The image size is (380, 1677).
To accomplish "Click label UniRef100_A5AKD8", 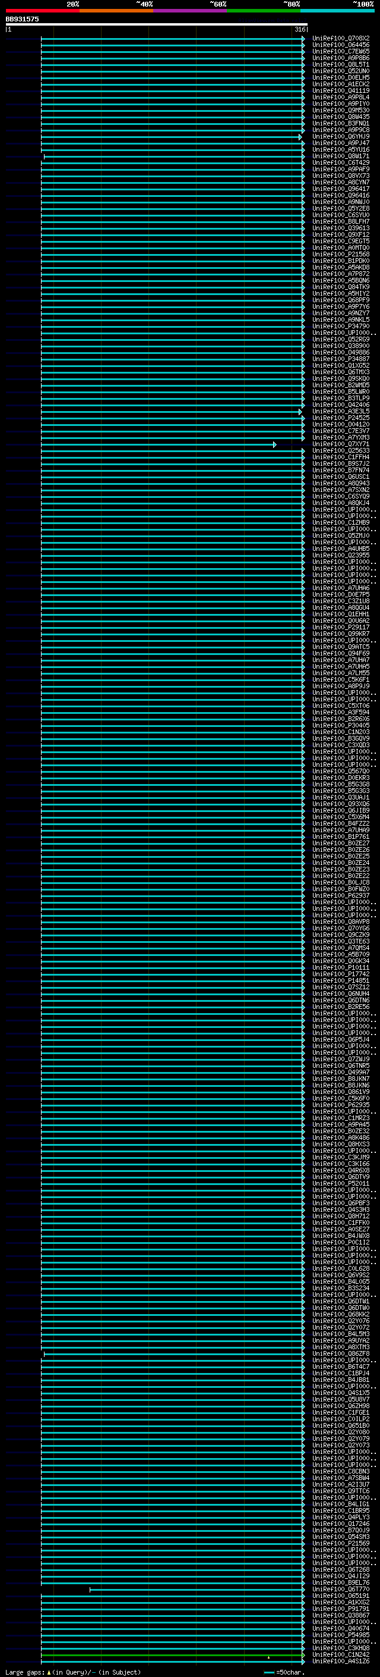I will pos(341,268).
